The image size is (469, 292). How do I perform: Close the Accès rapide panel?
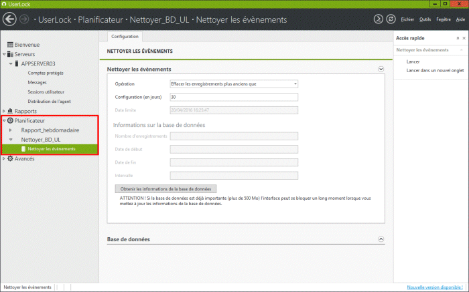click(464, 38)
